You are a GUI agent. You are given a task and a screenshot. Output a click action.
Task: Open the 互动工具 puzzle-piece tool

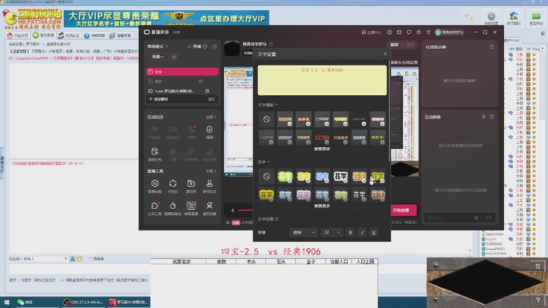click(155, 208)
